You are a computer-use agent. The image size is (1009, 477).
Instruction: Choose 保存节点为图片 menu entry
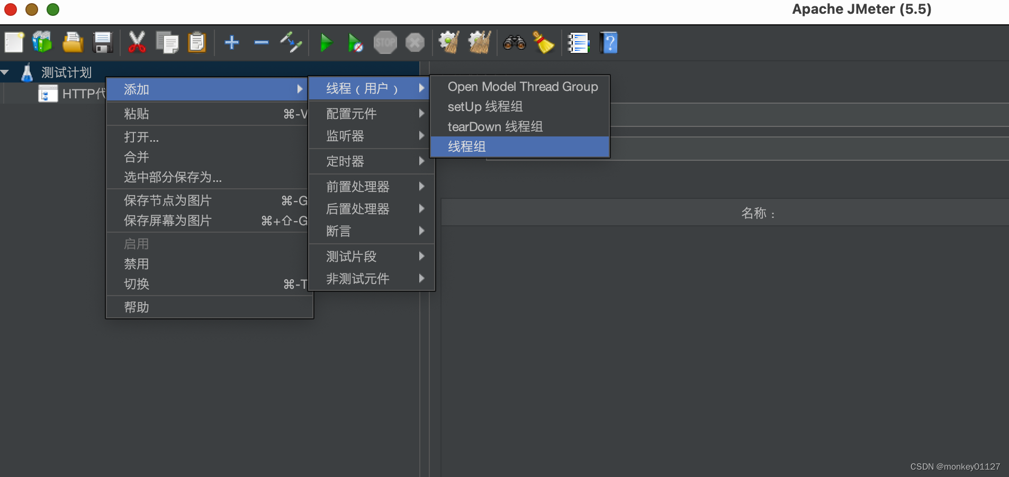pyautogui.click(x=207, y=200)
